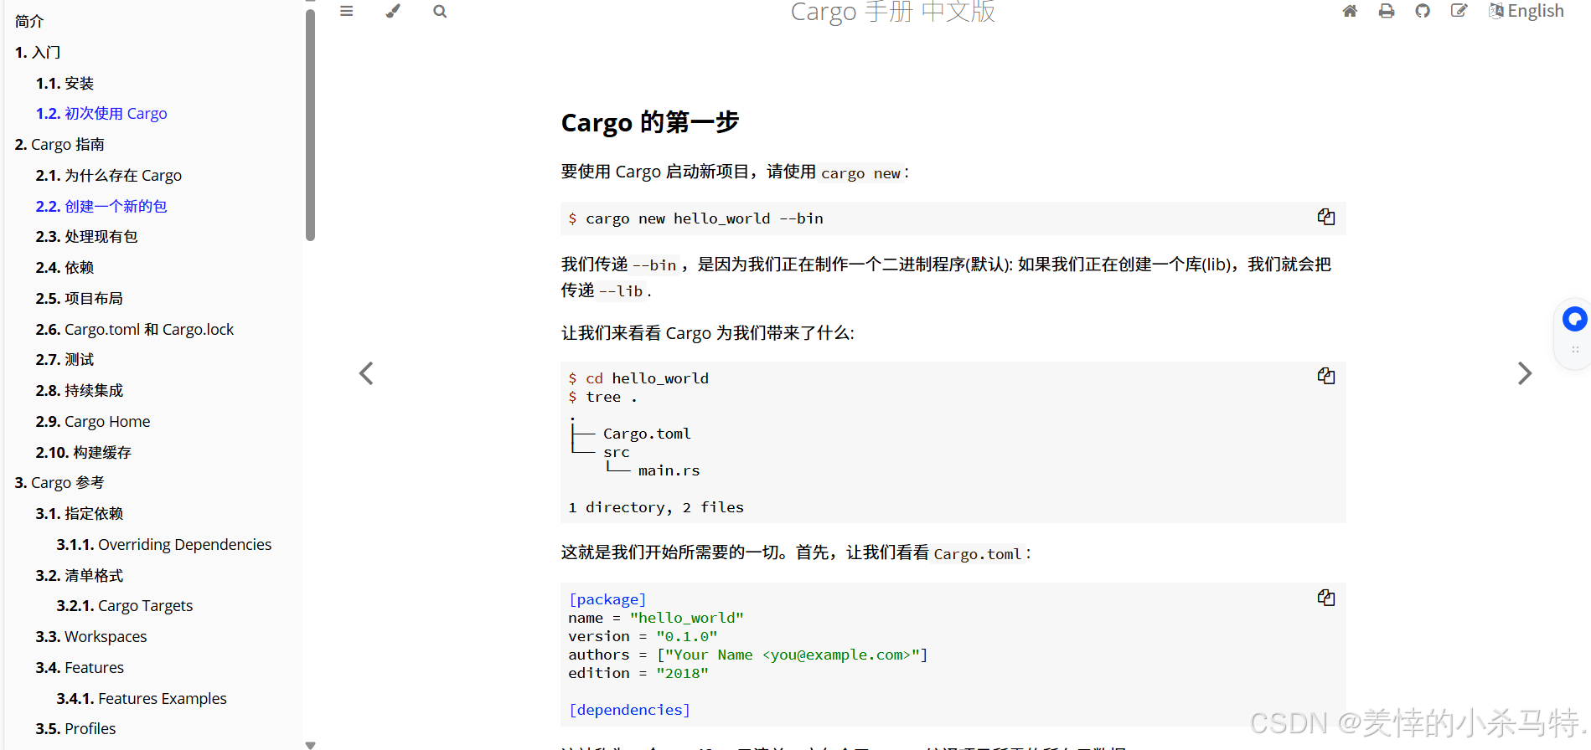
Task: Copy the Cargo.toml package code block
Action: (x=1326, y=598)
